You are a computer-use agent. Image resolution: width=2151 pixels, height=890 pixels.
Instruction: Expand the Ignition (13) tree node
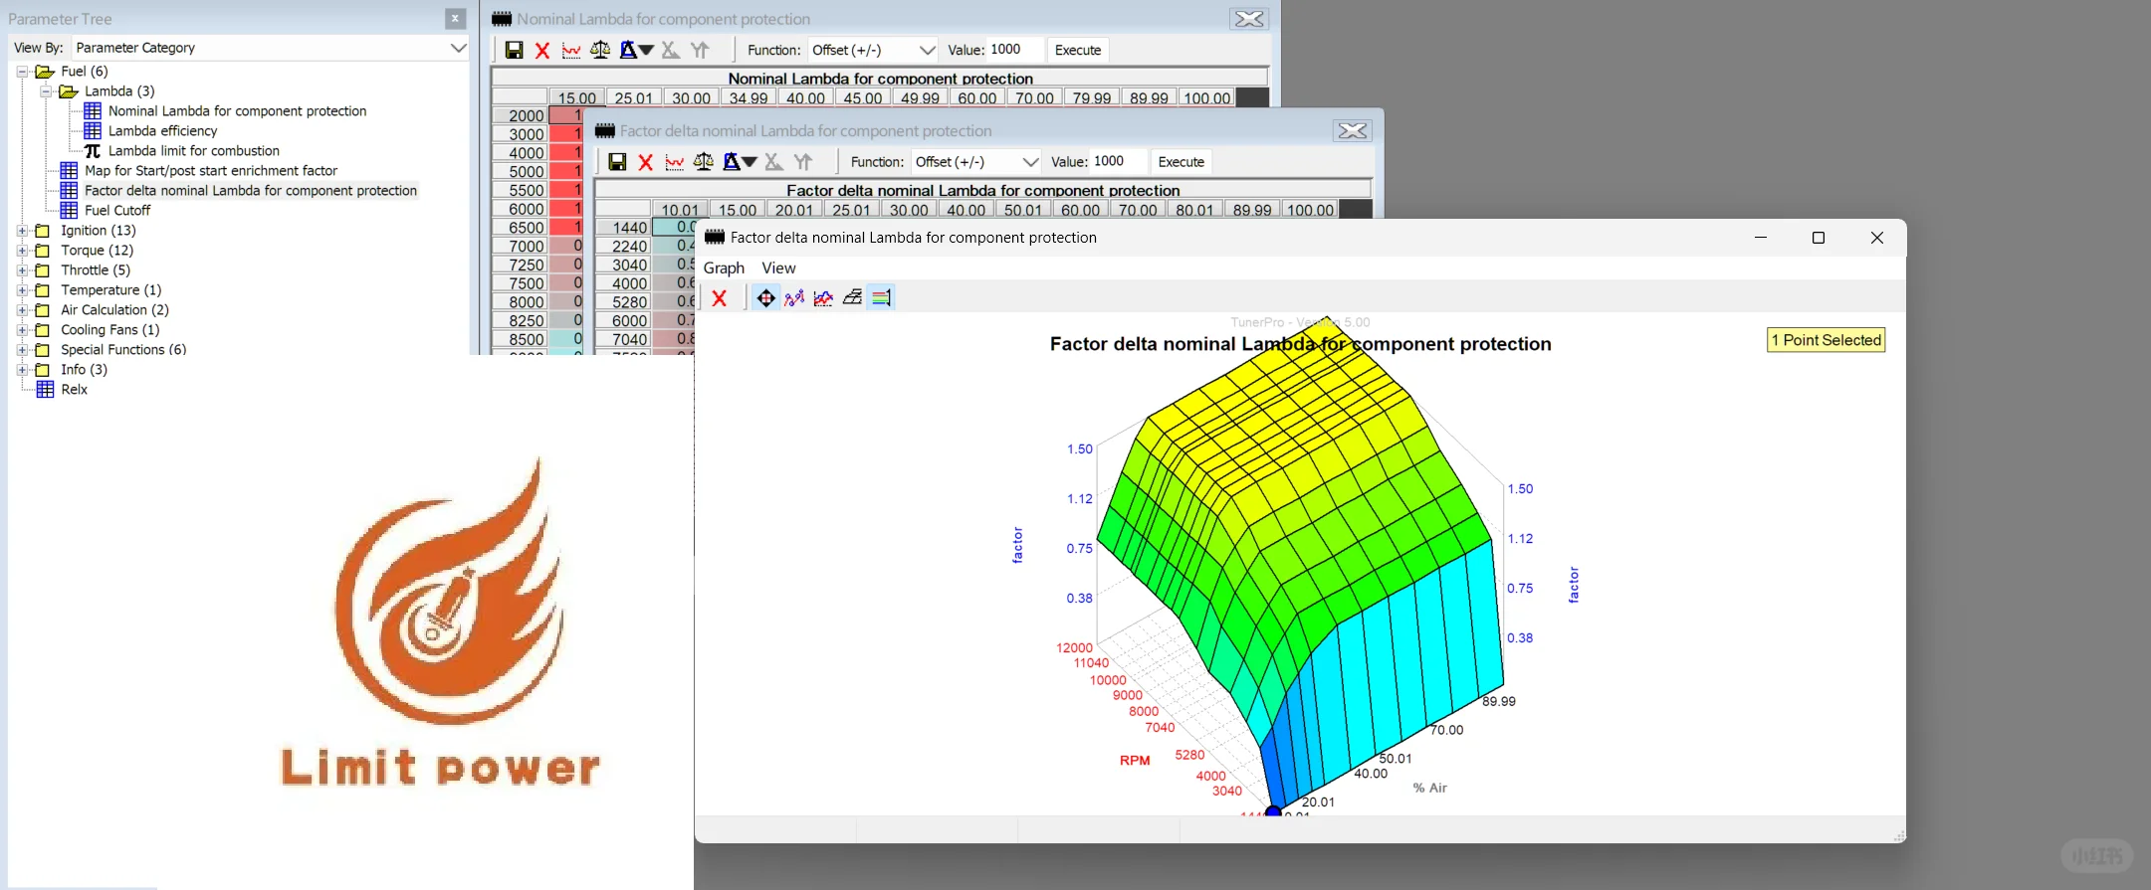click(22, 231)
